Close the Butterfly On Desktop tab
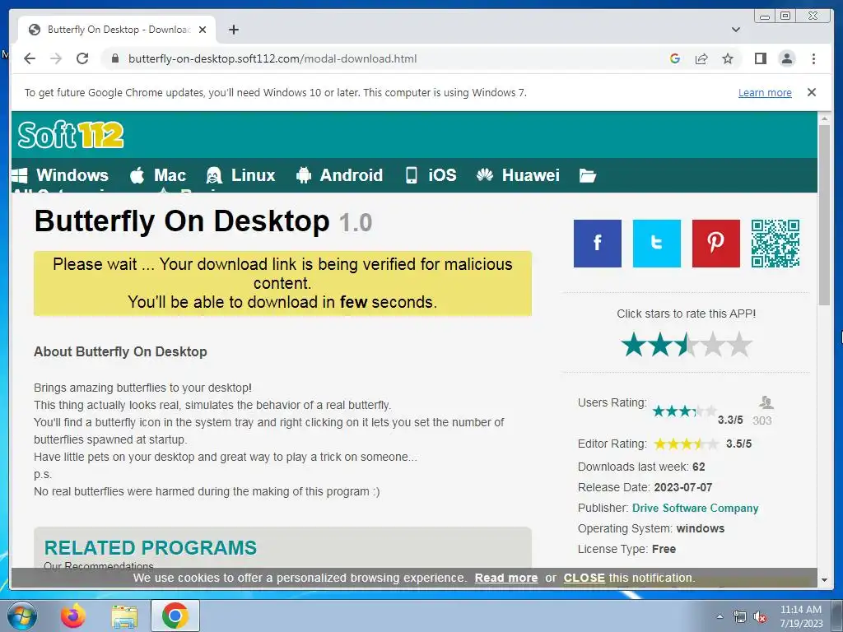The image size is (843, 632). pyautogui.click(x=203, y=30)
